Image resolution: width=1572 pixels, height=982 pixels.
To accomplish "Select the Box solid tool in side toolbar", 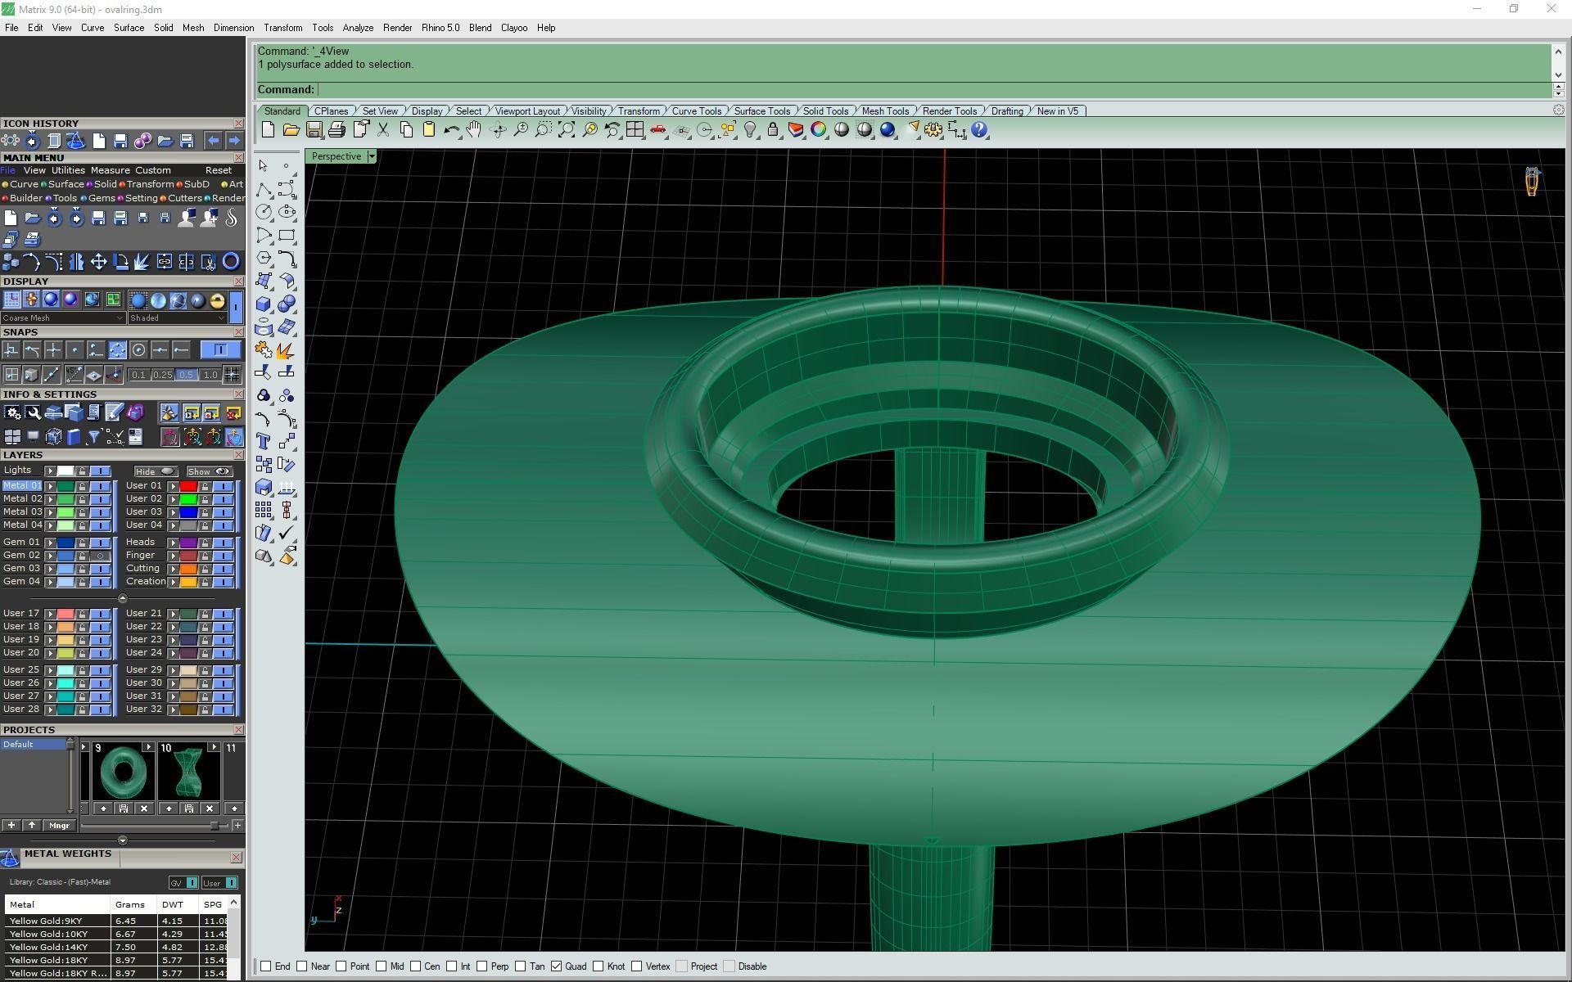I will 264,304.
